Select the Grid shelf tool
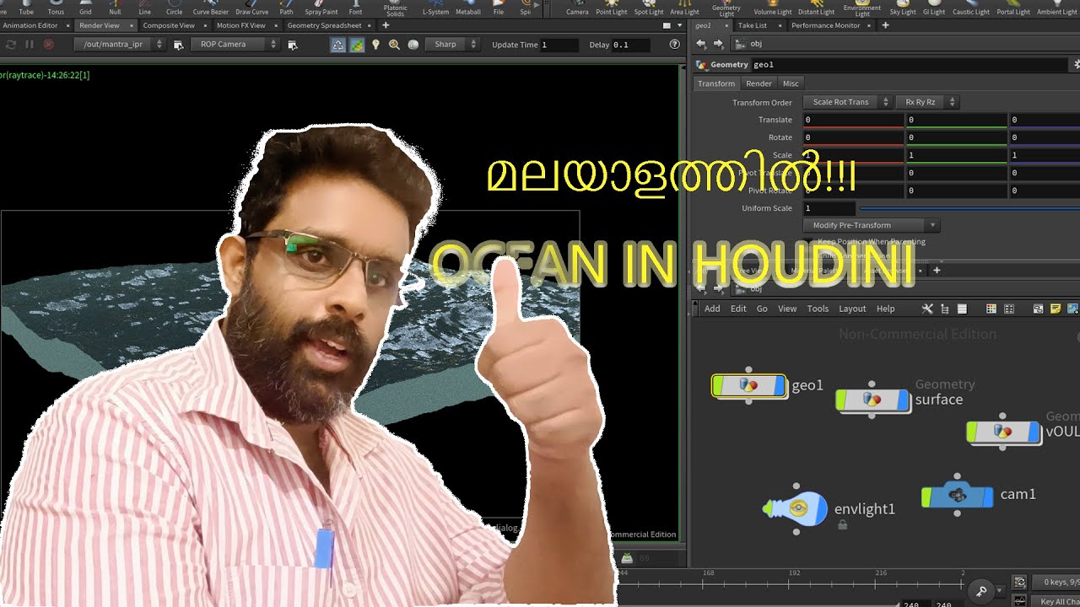Screen dimensions: 1080x607 coord(85,8)
